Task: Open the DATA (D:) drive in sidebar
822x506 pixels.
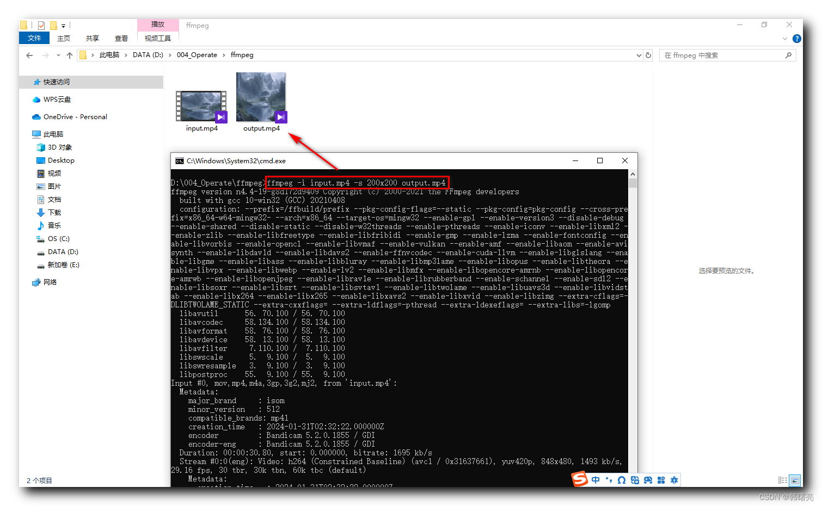Action: pyautogui.click(x=63, y=252)
